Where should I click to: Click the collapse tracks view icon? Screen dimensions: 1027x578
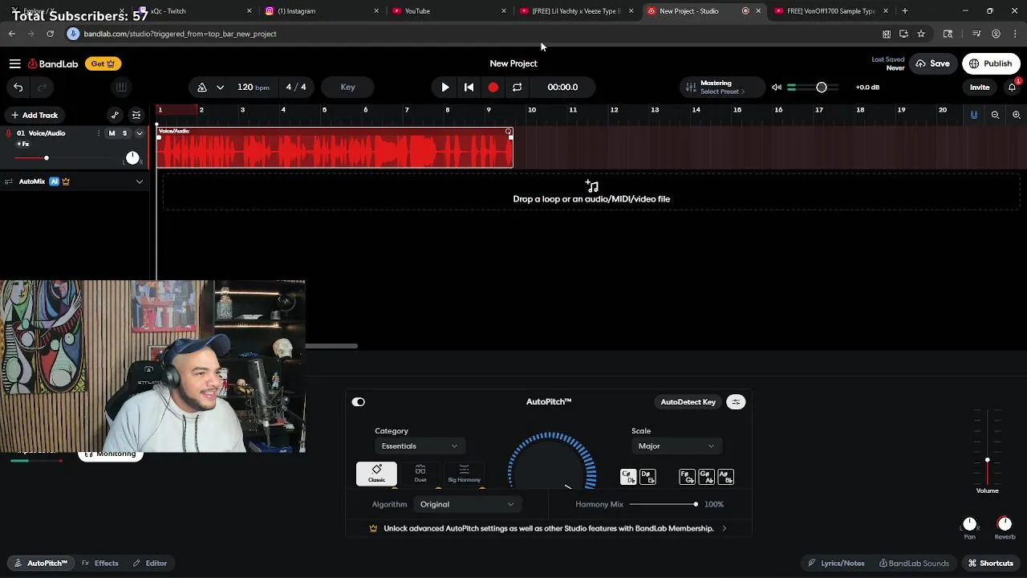pyautogui.click(x=136, y=116)
